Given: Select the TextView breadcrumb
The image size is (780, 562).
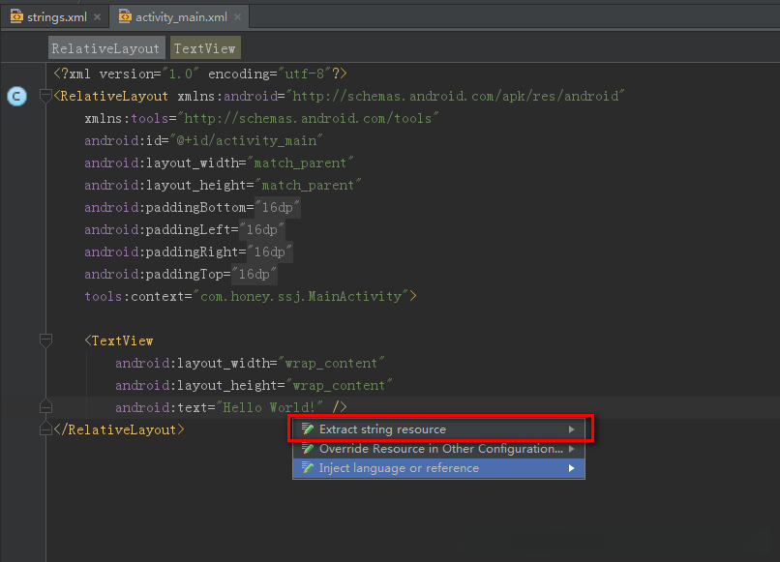Looking at the screenshot, I should pos(204,48).
